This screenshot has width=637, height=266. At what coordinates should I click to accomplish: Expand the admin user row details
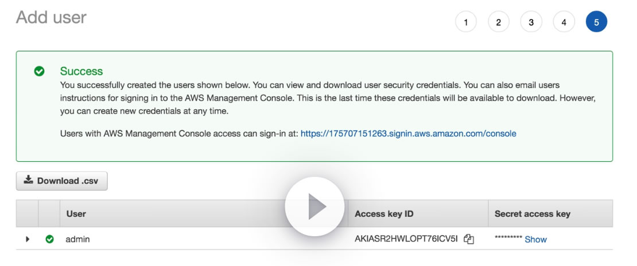click(28, 239)
